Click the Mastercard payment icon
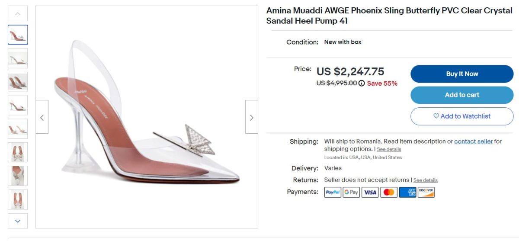The image size is (519, 241). click(x=389, y=192)
